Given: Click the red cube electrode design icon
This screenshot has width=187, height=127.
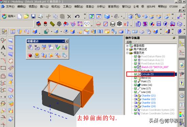Looking at the screenshot, I should (x=30, y=55).
